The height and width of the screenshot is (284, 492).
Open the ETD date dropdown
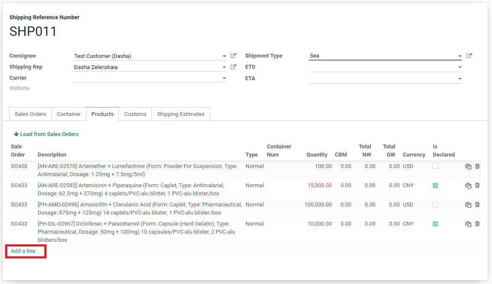pos(460,67)
